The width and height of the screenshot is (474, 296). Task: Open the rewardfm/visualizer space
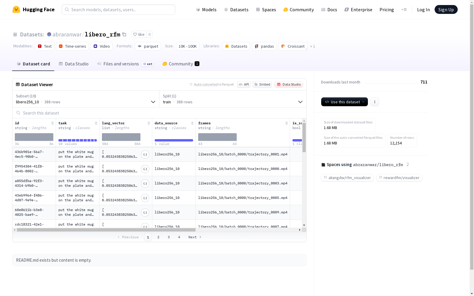[399, 178]
